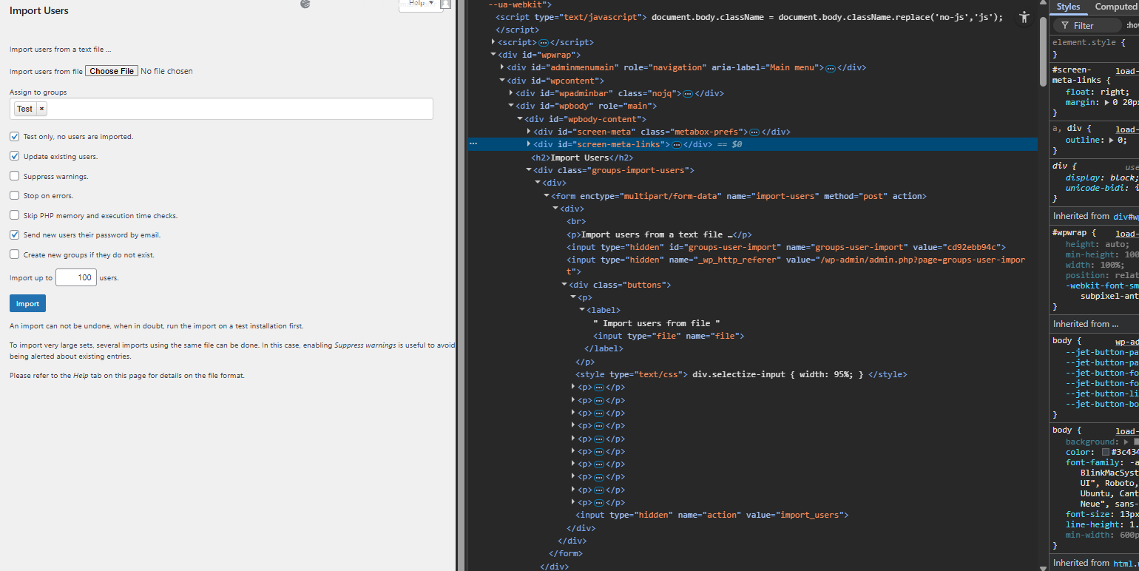The height and width of the screenshot is (571, 1139).
Task: Collapse the wpbody div node
Action: tap(511, 107)
